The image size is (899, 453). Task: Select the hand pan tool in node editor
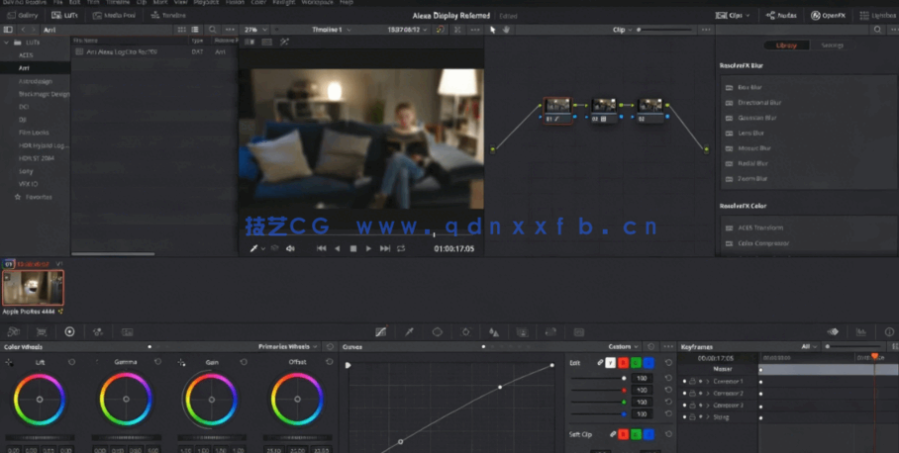click(506, 30)
